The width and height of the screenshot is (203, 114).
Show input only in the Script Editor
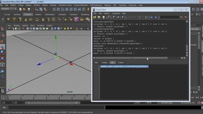[x=132, y=17]
